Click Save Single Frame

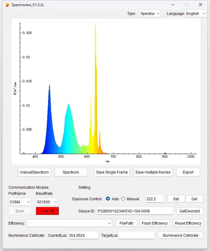coord(112,172)
